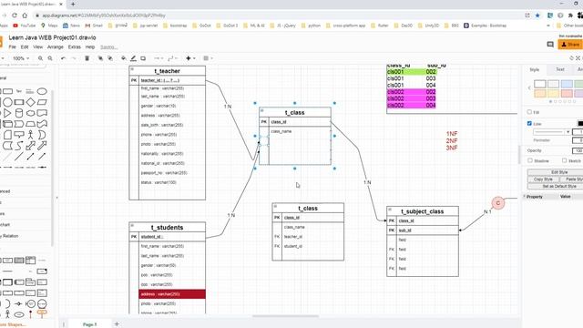The height and width of the screenshot is (328, 583).
Task: Open the Arrange menu
Action: (x=56, y=47)
